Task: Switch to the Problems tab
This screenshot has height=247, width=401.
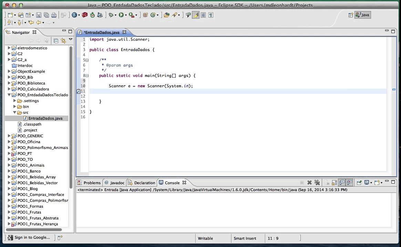Action: (x=89, y=183)
